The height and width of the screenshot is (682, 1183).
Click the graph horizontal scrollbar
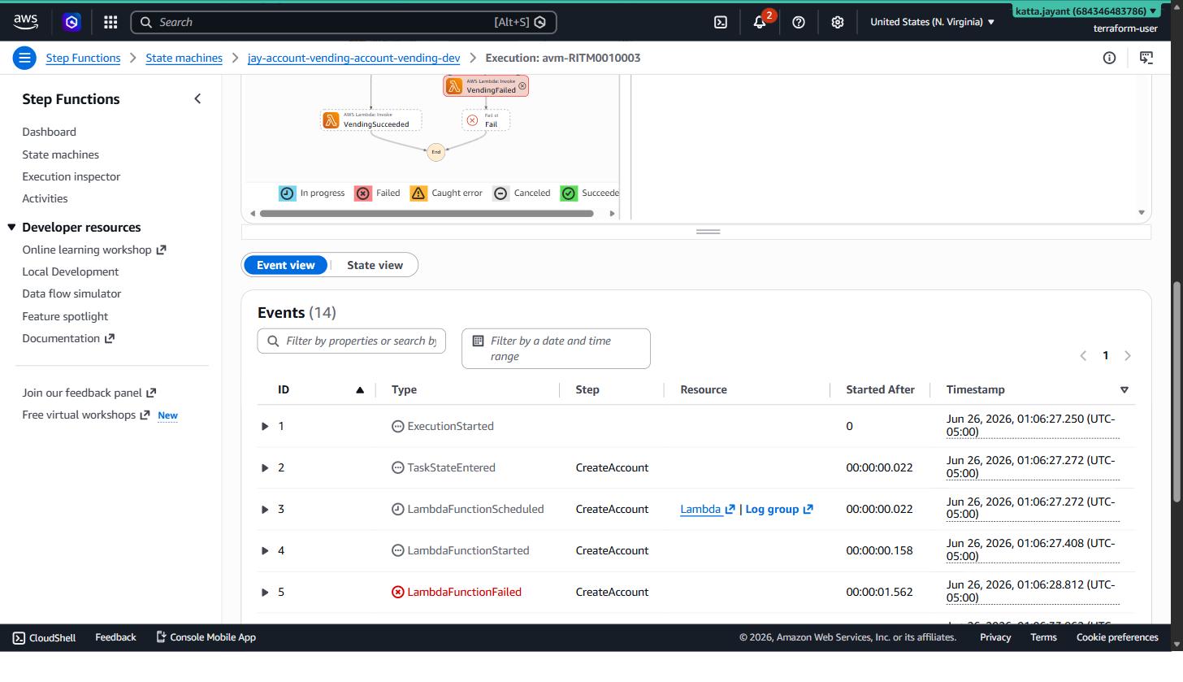[427, 214]
